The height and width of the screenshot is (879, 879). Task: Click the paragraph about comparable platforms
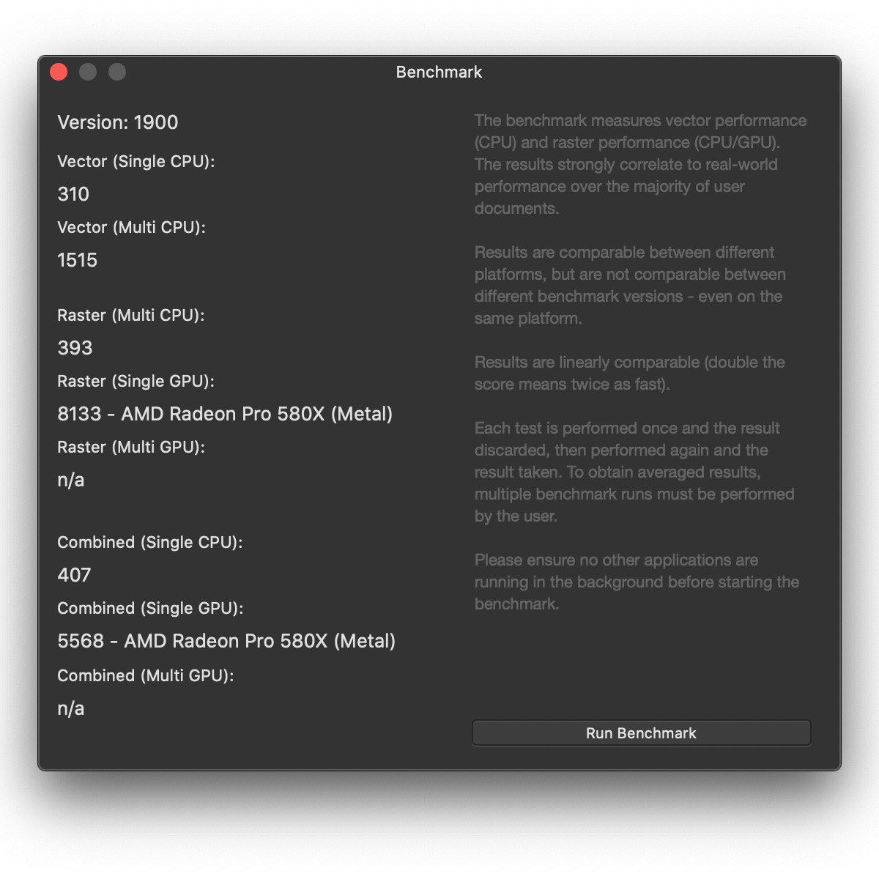coord(631,286)
